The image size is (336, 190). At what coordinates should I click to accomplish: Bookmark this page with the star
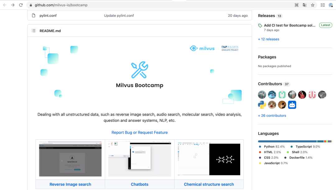[313, 5]
